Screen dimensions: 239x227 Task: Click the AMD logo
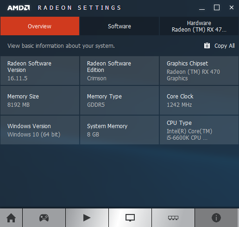[19, 8]
